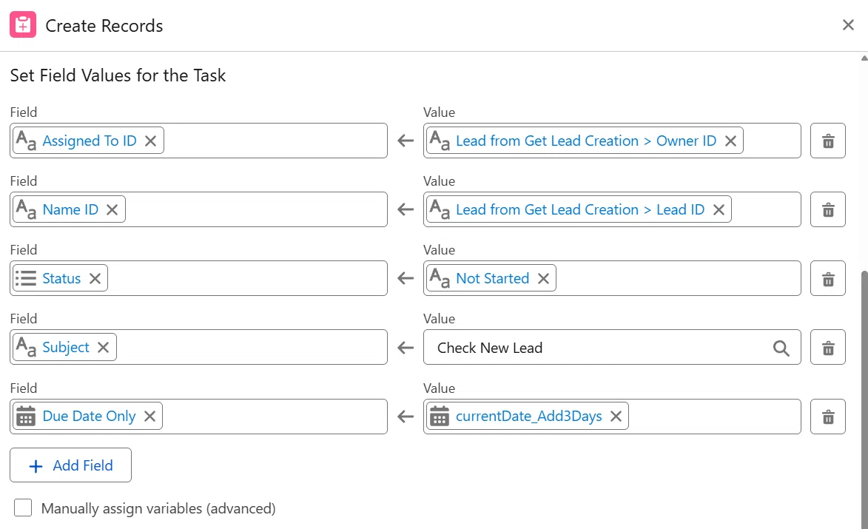Delete the Name ID field row
The height and width of the screenshot is (529, 868).
[827, 209]
